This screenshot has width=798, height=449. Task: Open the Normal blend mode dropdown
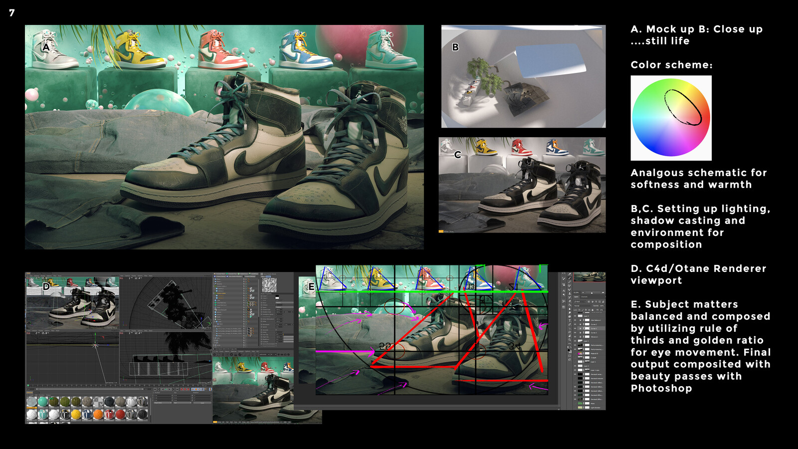pos(583,306)
